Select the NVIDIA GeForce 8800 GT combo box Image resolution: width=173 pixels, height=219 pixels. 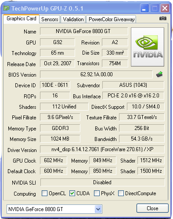pyautogui.click(x=54, y=209)
